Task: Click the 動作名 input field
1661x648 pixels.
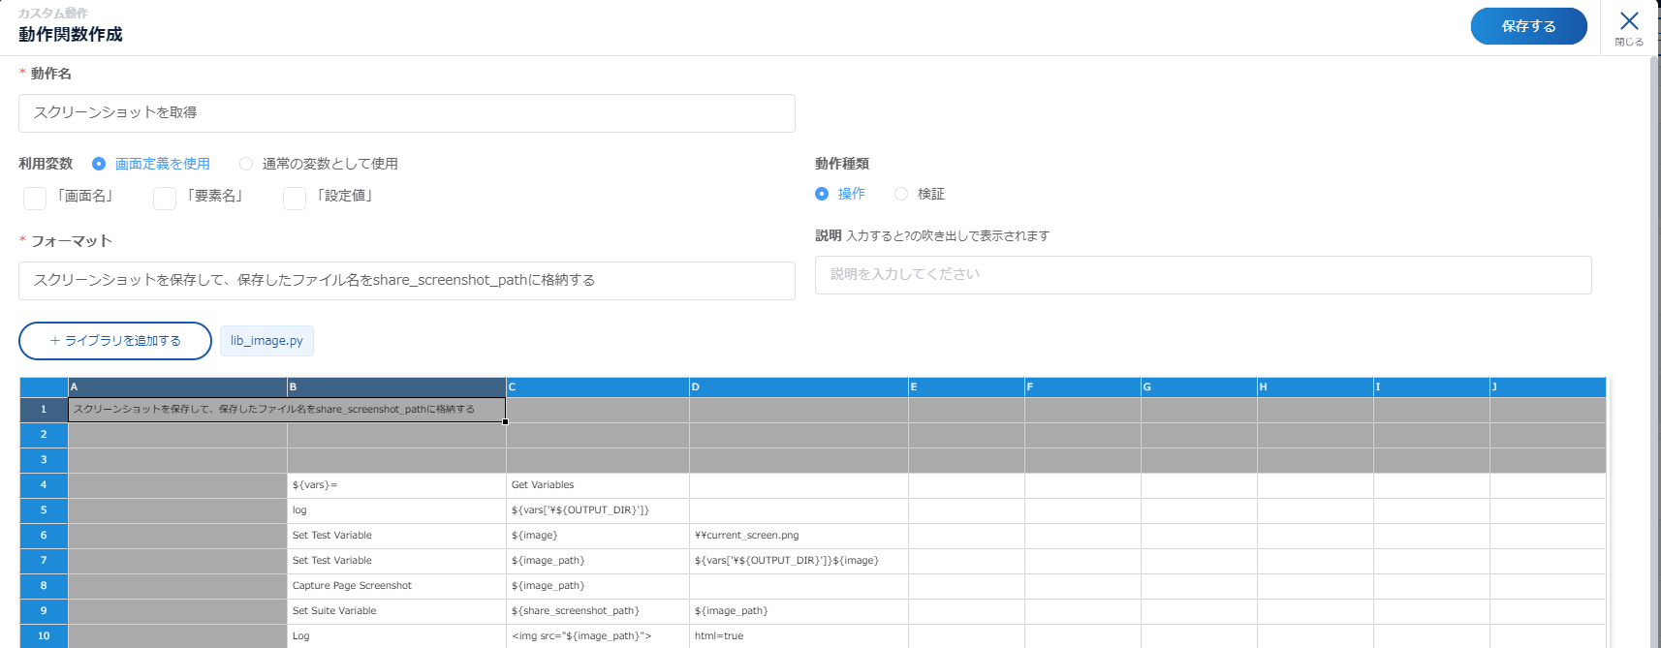Action: point(407,113)
